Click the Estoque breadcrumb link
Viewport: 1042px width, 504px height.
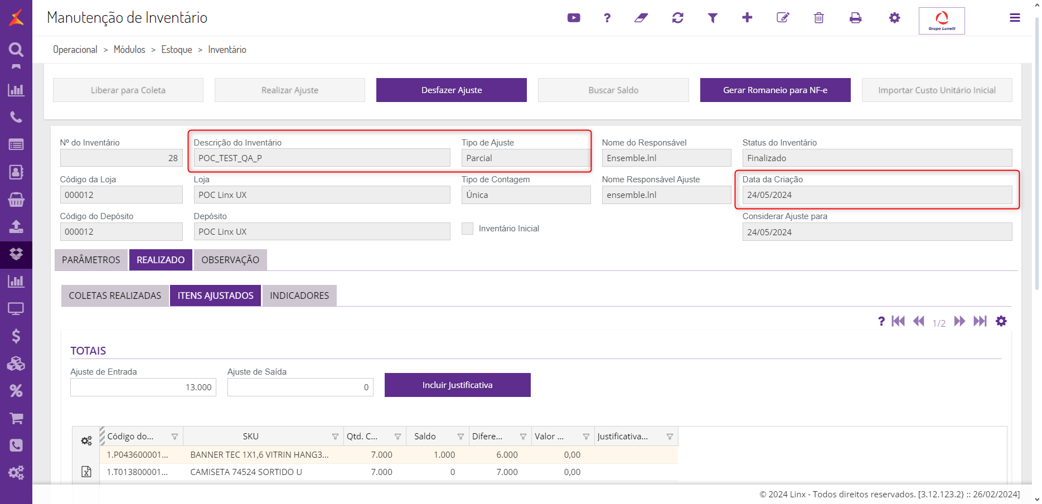(177, 50)
